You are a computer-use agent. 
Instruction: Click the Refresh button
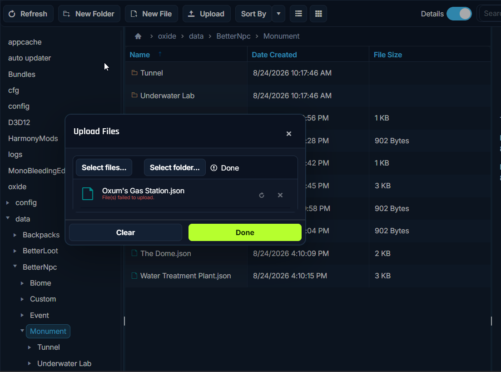pyautogui.click(x=28, y=14)
